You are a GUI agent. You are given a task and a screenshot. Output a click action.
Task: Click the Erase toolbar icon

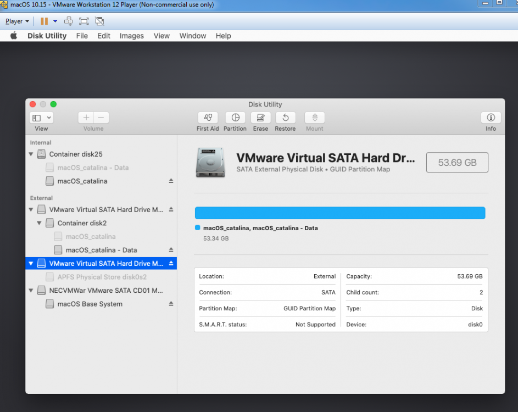pos(261,118)
